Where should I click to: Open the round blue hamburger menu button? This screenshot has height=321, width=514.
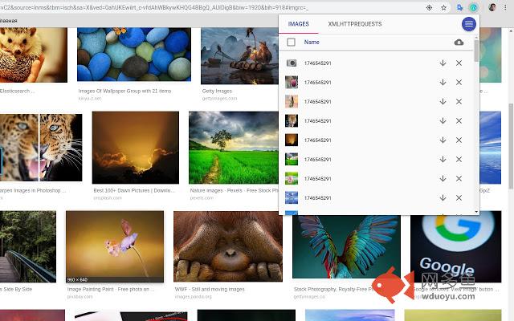[x=469, y=24]
